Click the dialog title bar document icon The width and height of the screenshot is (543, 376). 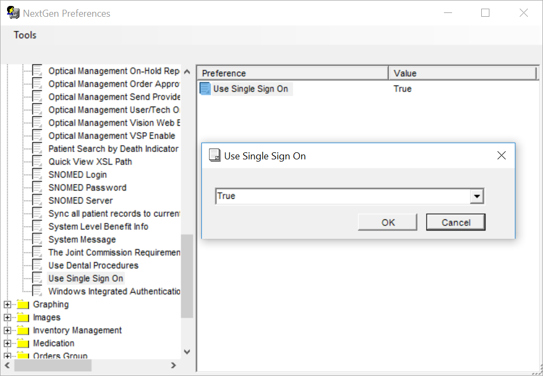(215, 155)
